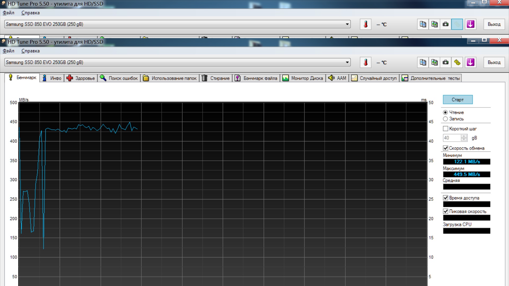This screenshot has height=286, width=509.
Task: Click the camera save screenshot icon
Action: 446,62
